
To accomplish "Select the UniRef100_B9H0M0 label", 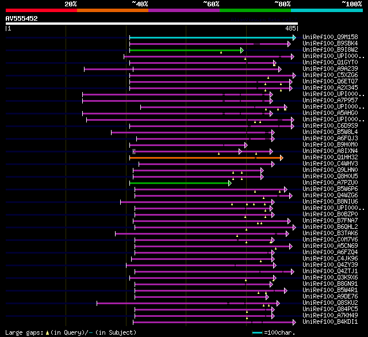I will 330,145.
